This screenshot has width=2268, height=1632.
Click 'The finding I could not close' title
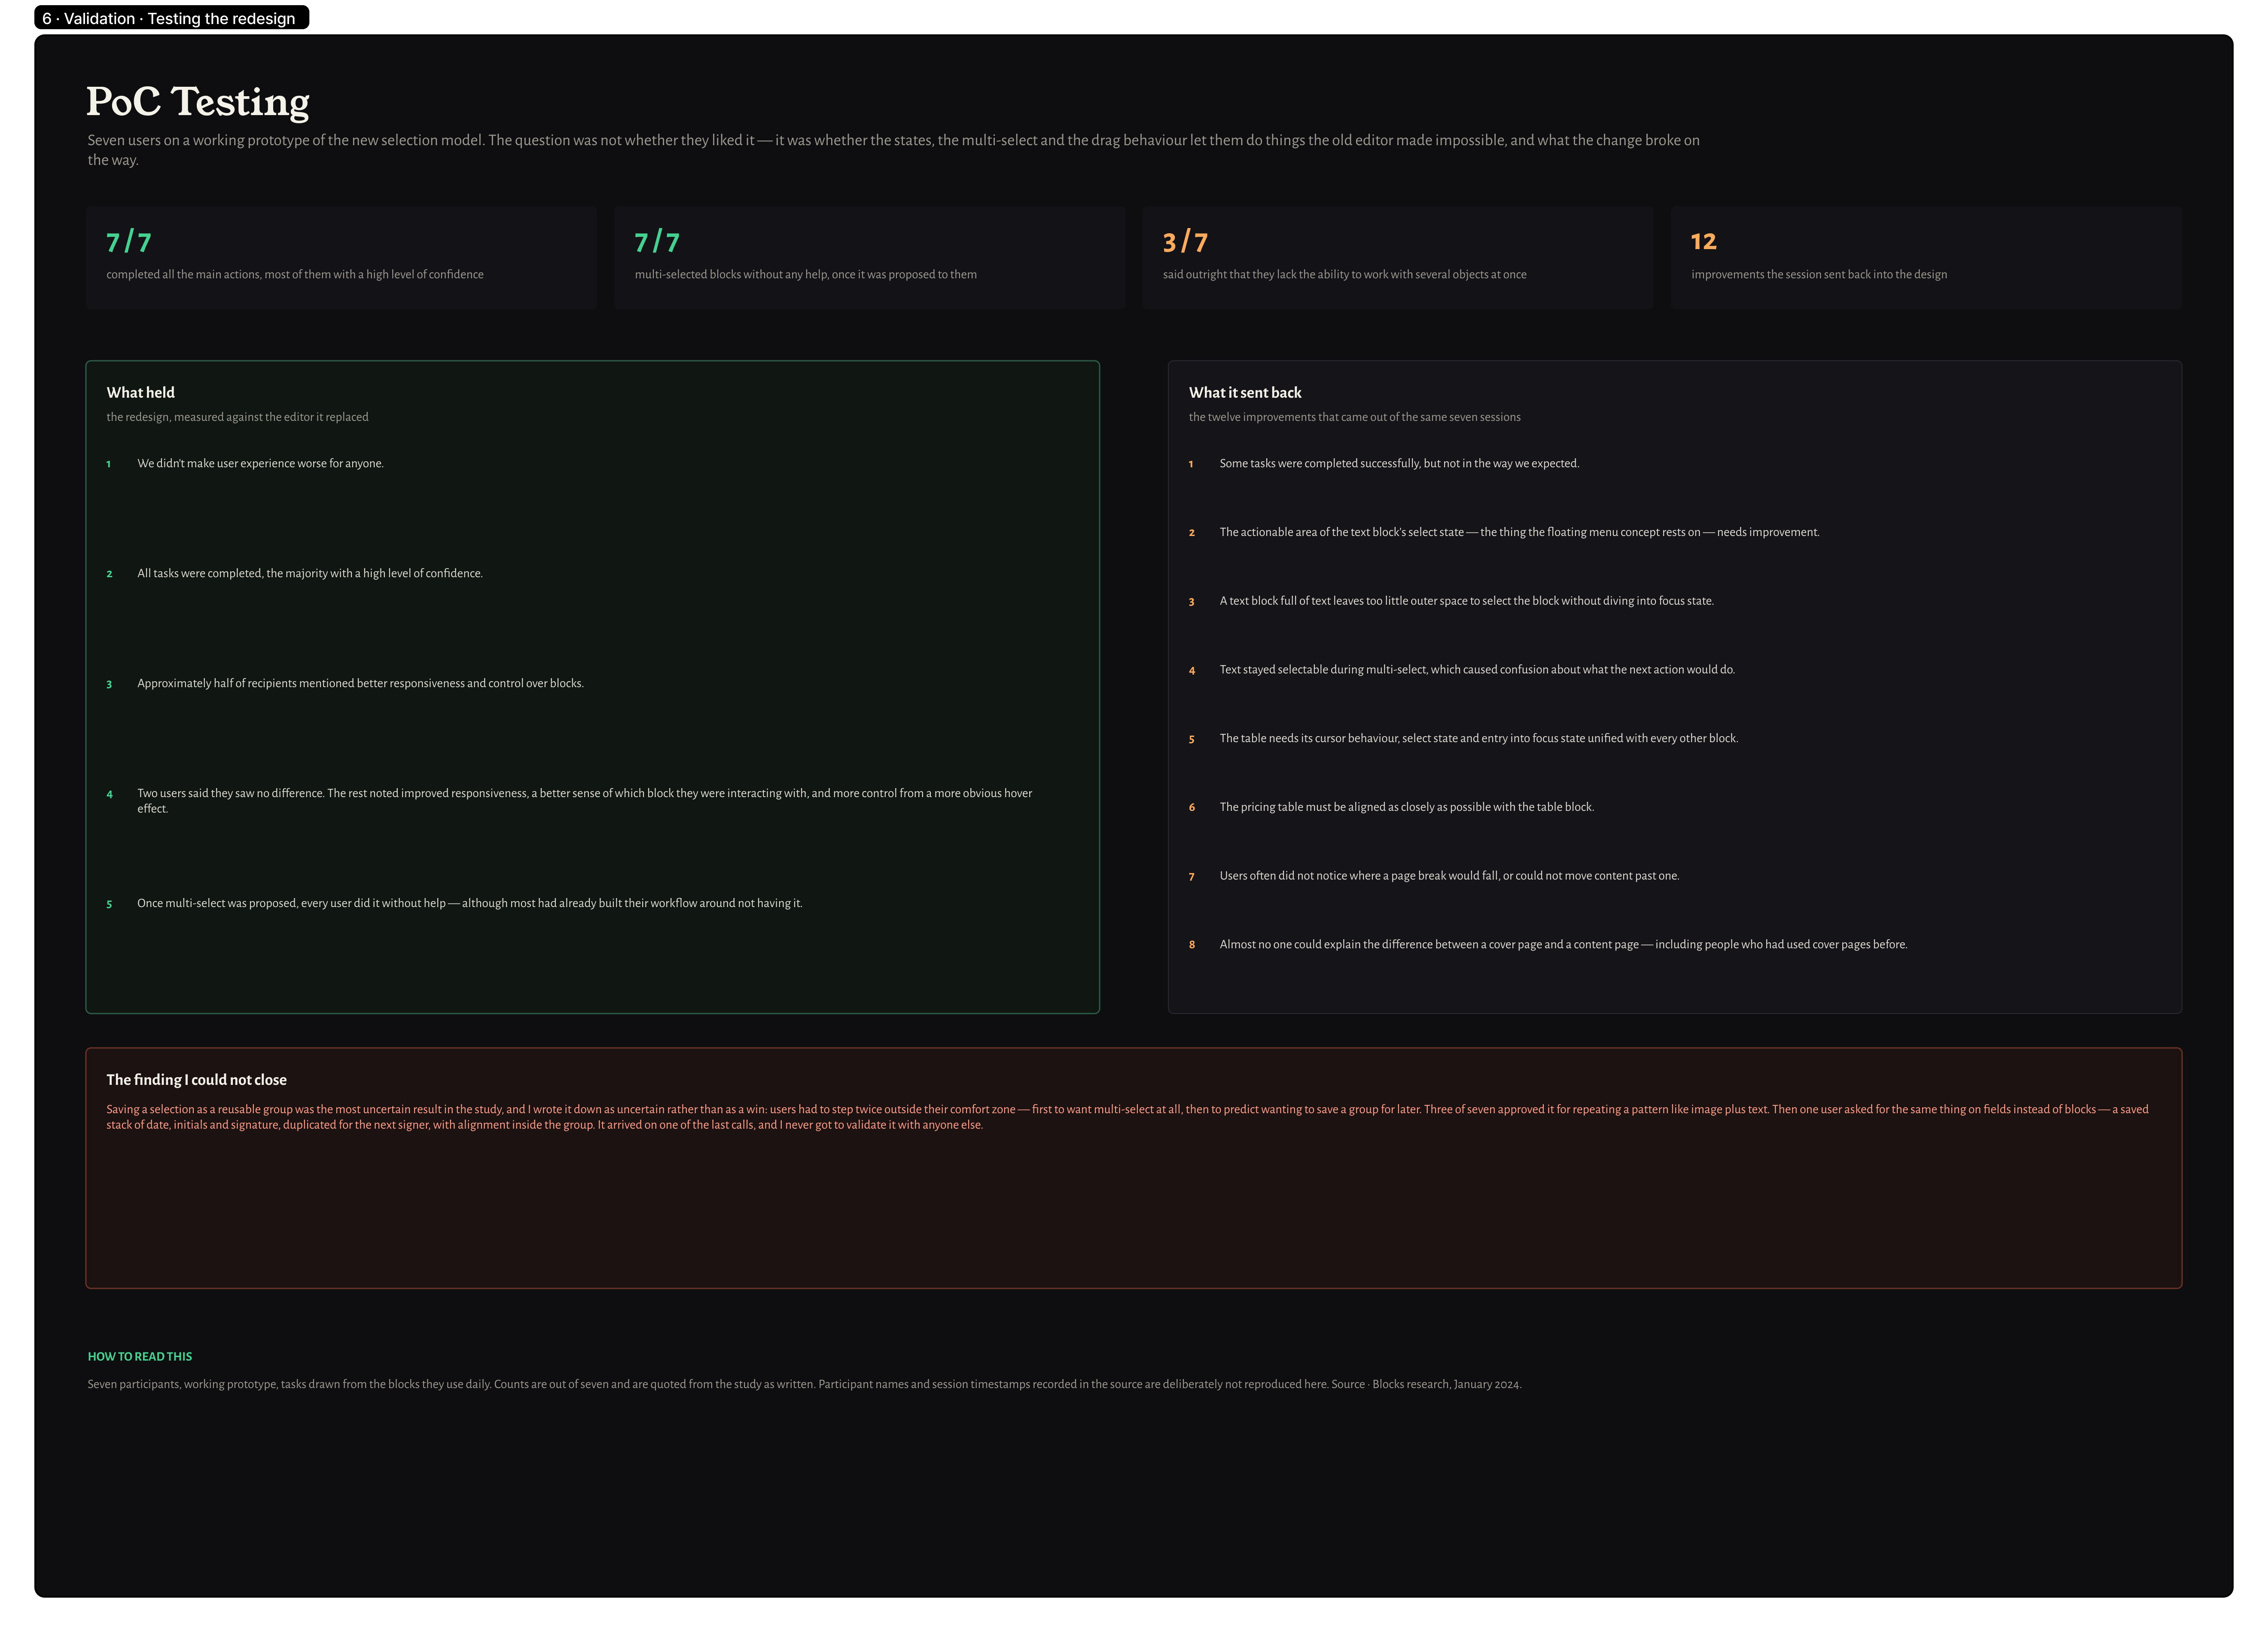pos(197,1080)
